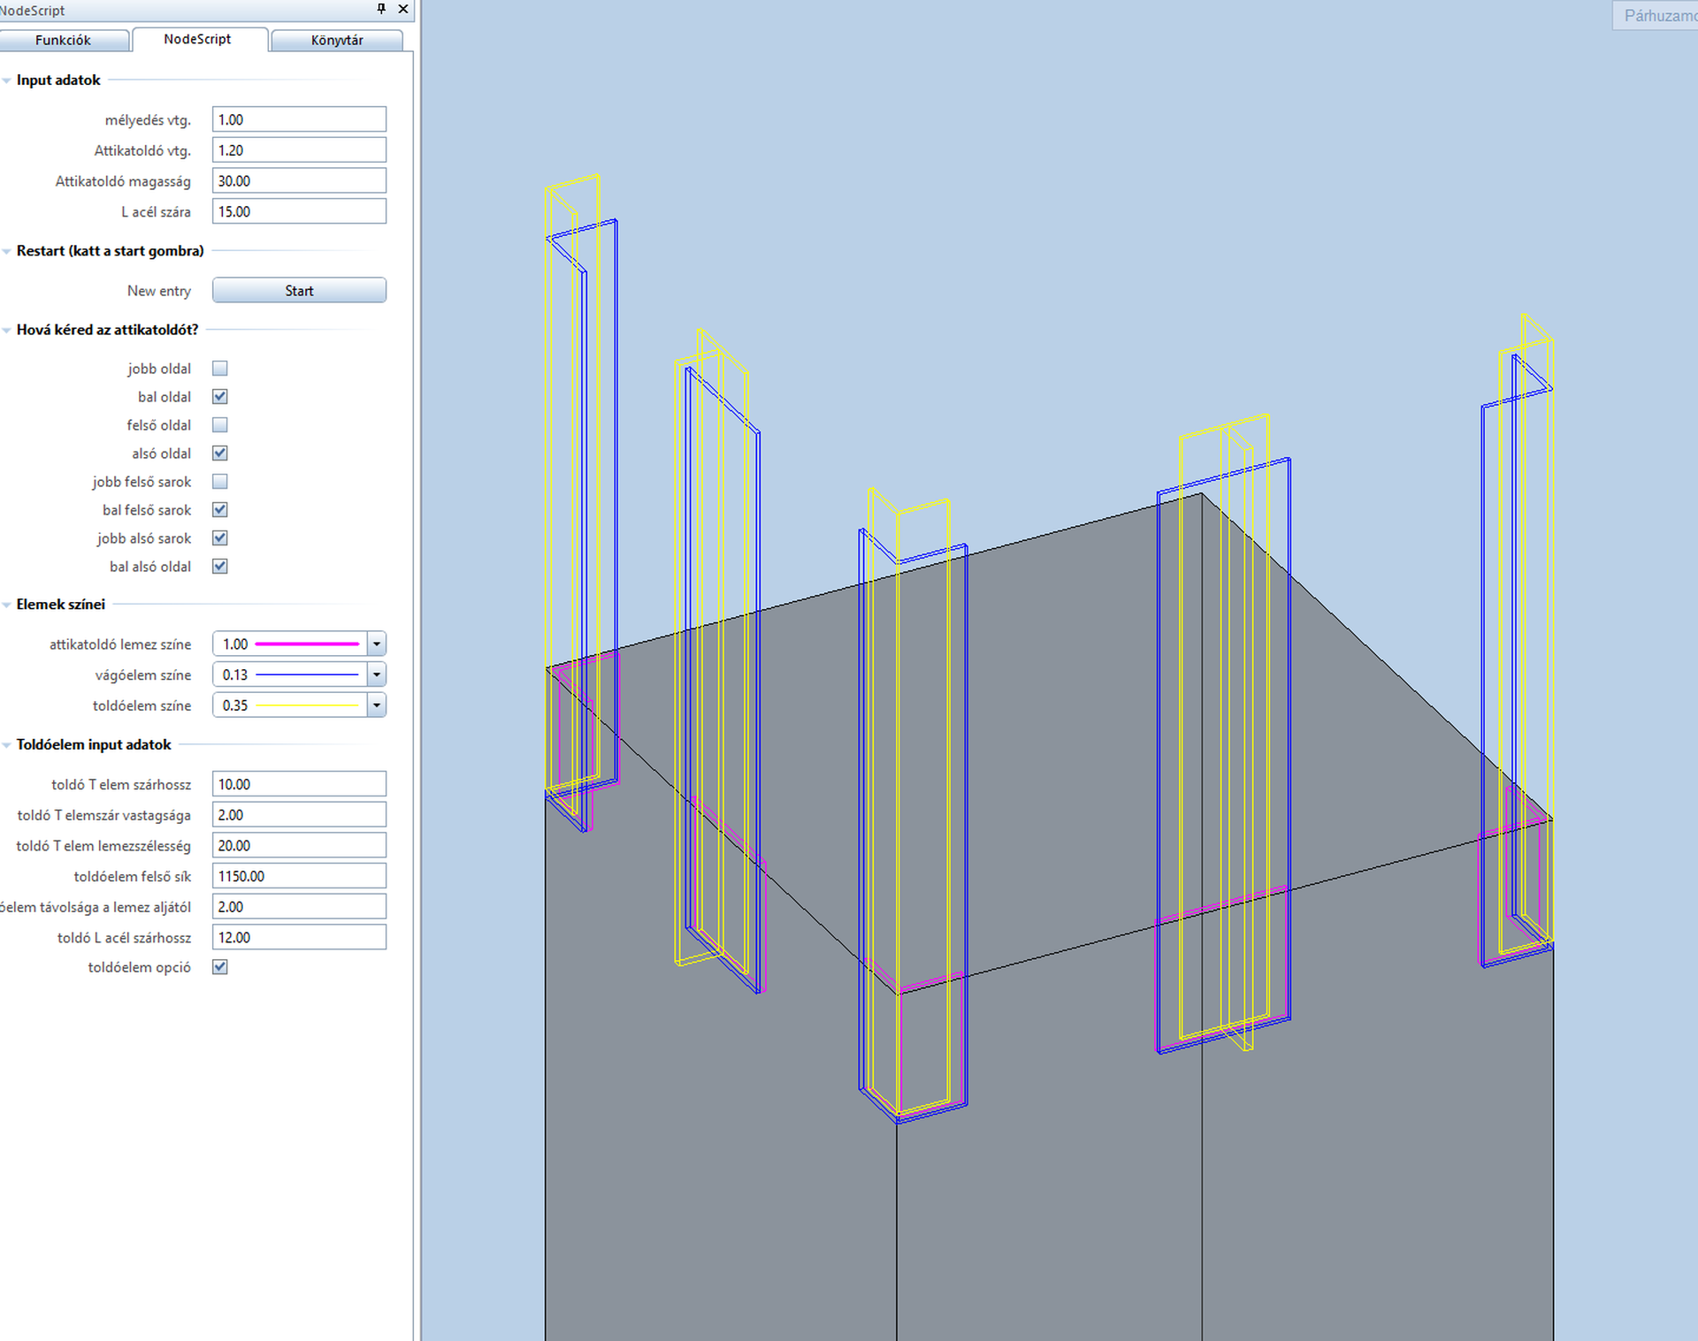Open the Könyvtár tab
Viewport: 1698px width, 1341px height.
(337, 41)
